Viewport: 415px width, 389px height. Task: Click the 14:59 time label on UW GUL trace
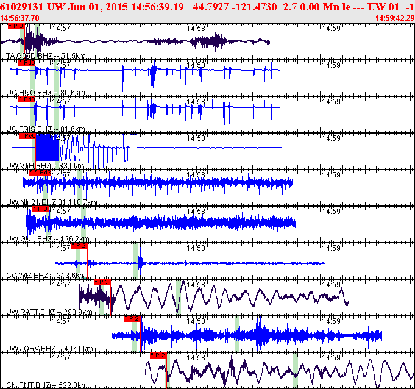[x=331, y=212]
